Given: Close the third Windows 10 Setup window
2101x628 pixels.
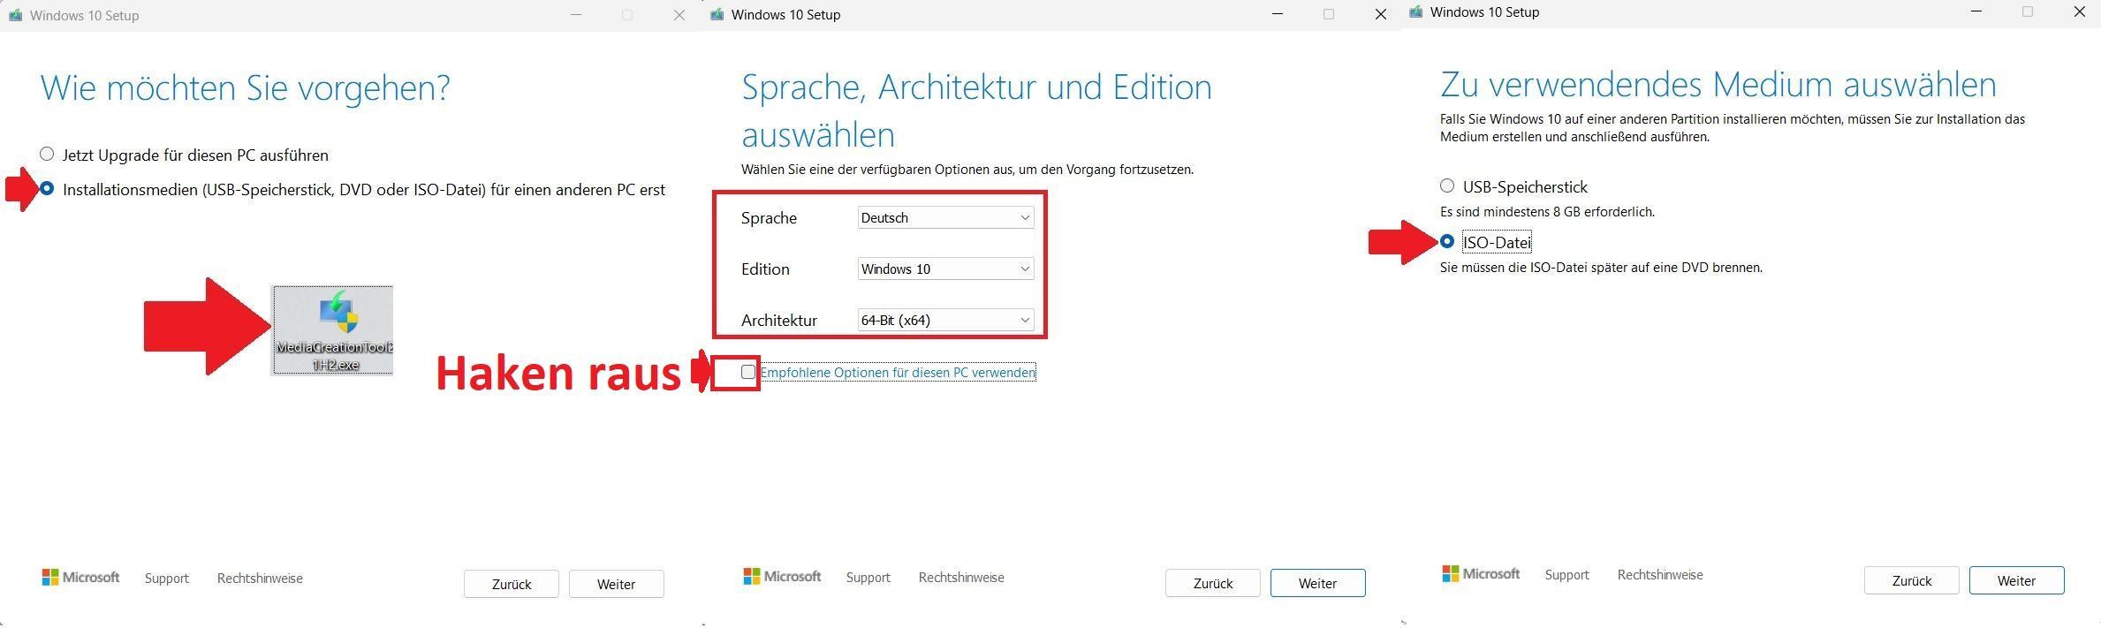Looking at the screenshot, I should (2080, 11).
